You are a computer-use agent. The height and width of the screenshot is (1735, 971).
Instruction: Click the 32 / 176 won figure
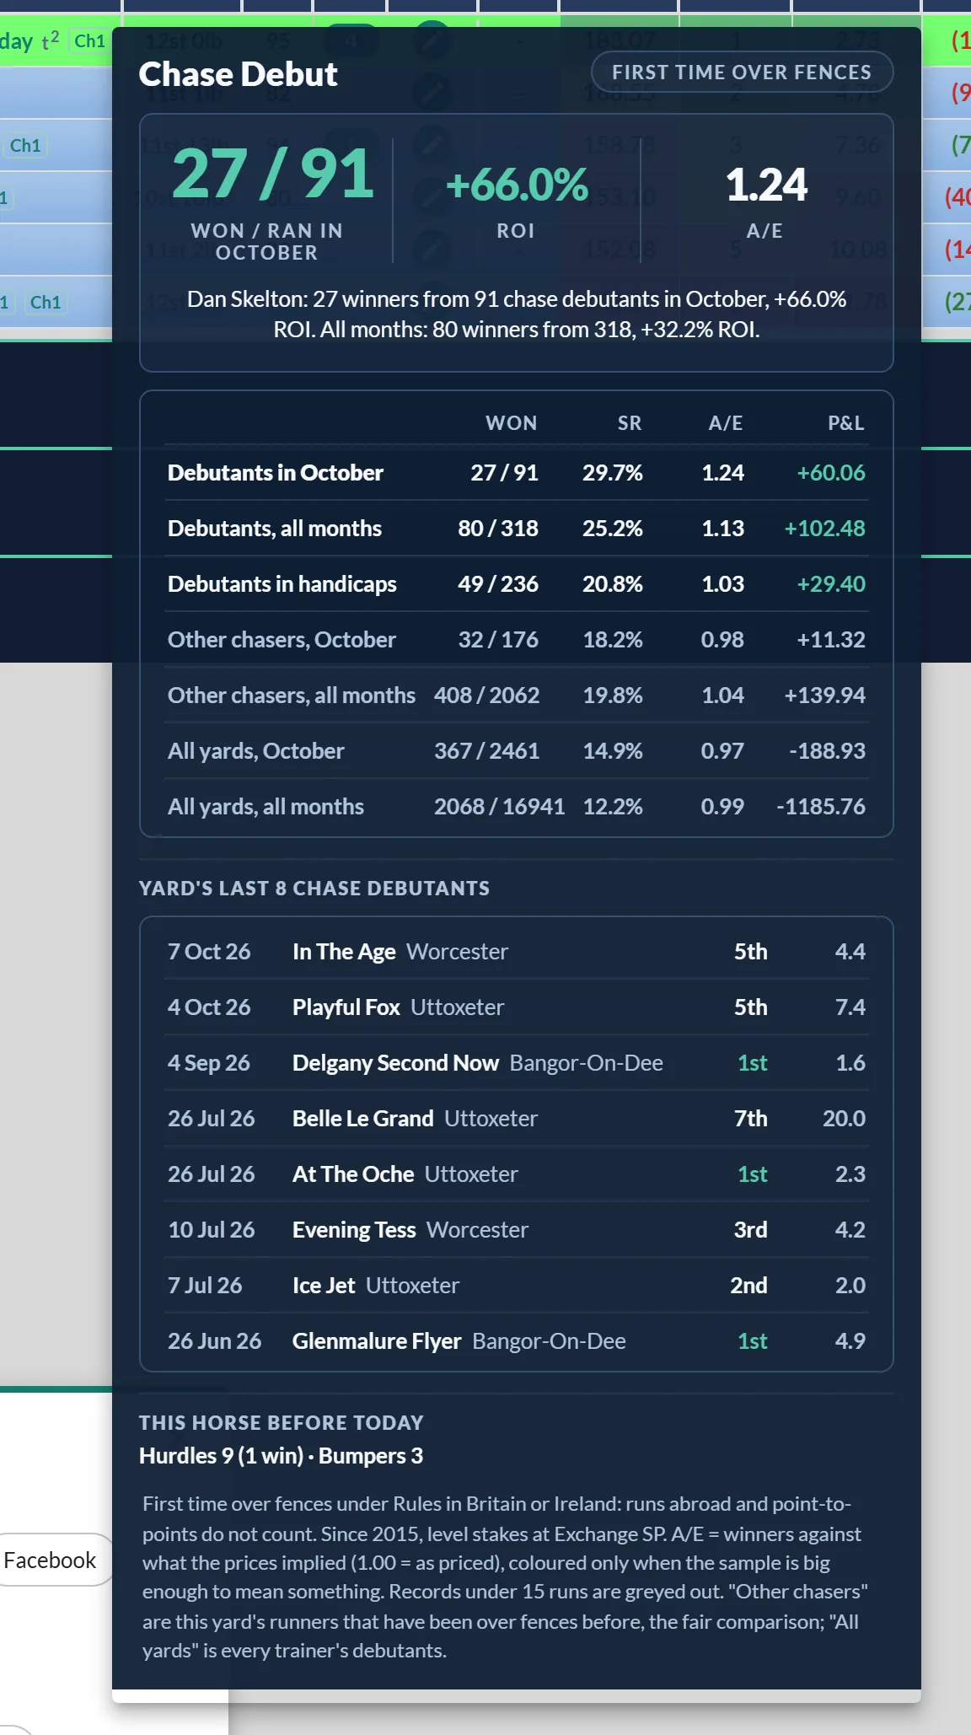[498, 640]
